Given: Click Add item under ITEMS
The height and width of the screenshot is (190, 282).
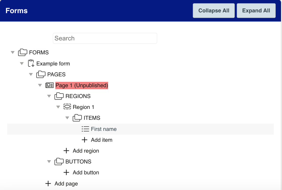Looking at the screenshot, I should (x=101, y=140).
